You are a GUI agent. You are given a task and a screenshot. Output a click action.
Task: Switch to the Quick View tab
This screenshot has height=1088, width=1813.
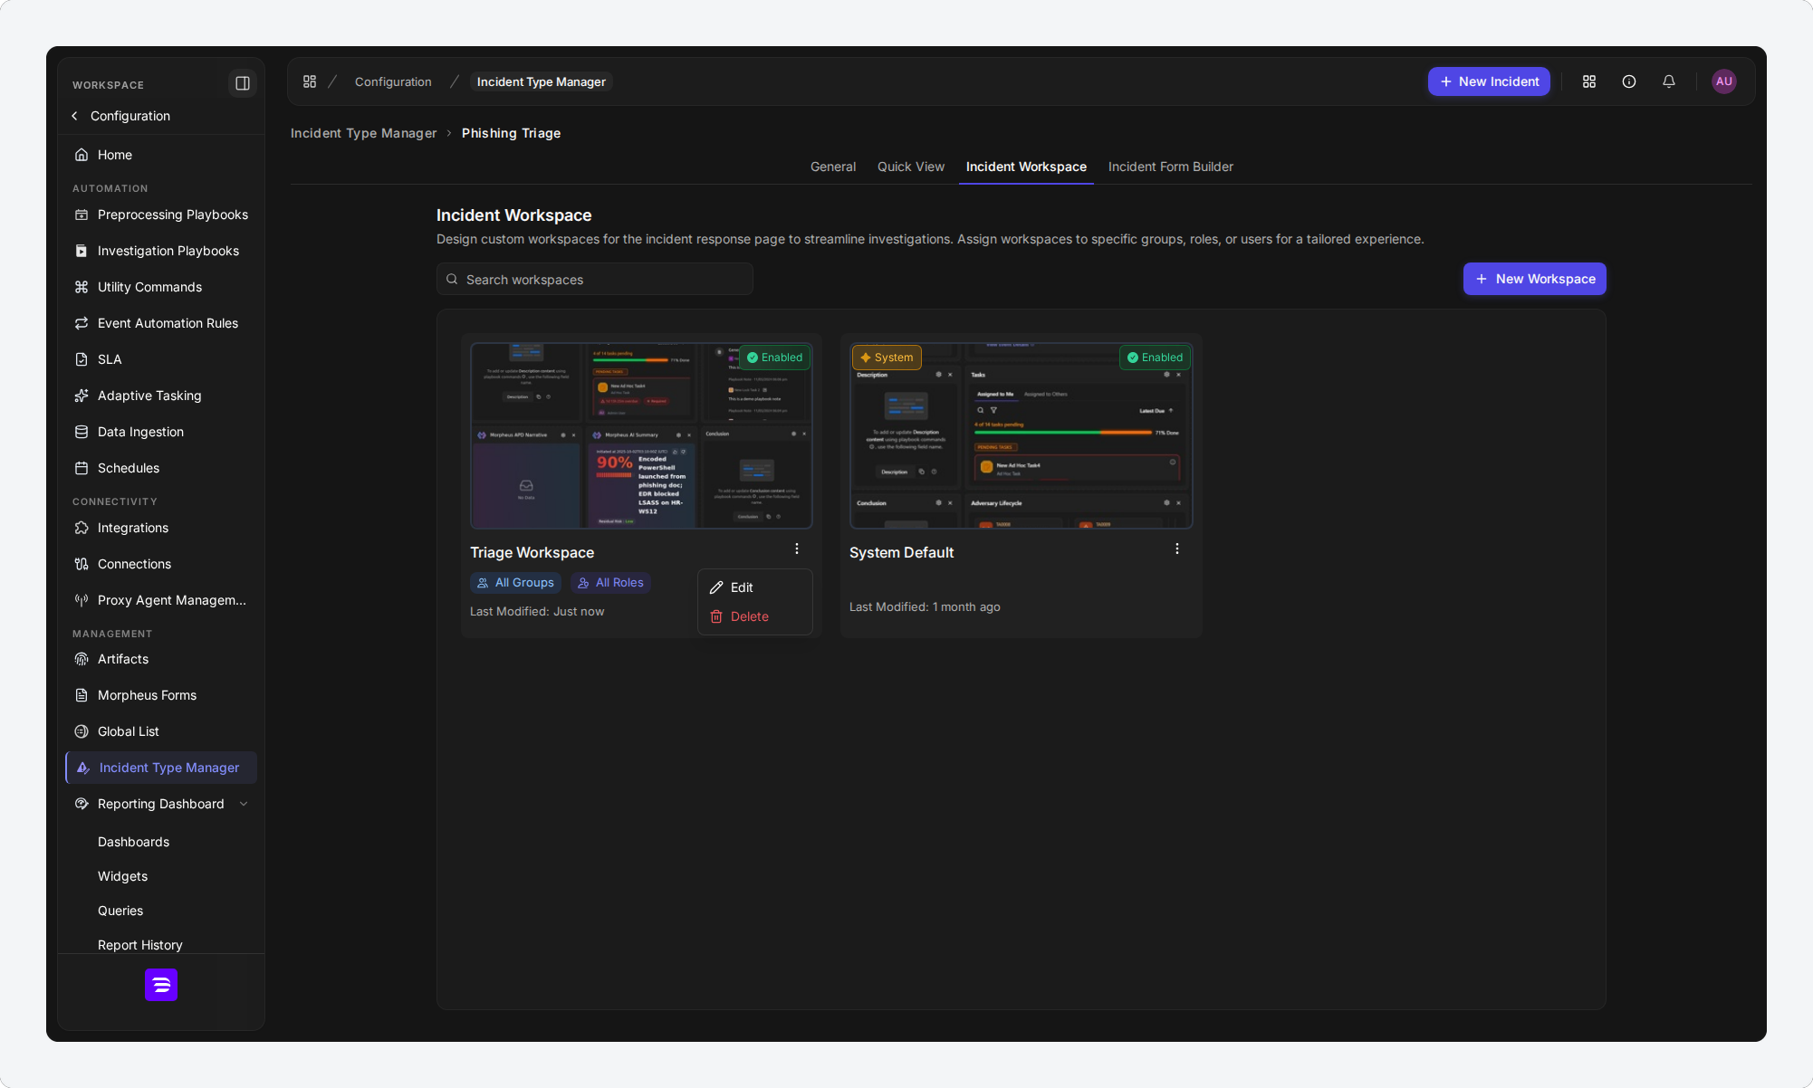pos(911,167)
